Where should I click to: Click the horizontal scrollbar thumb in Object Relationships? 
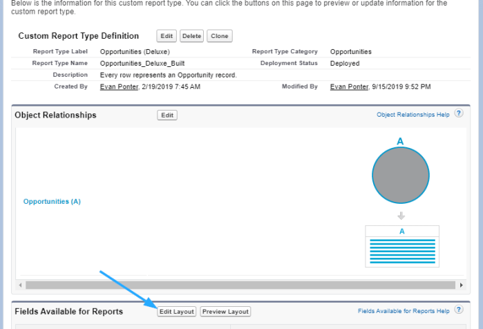207,285
